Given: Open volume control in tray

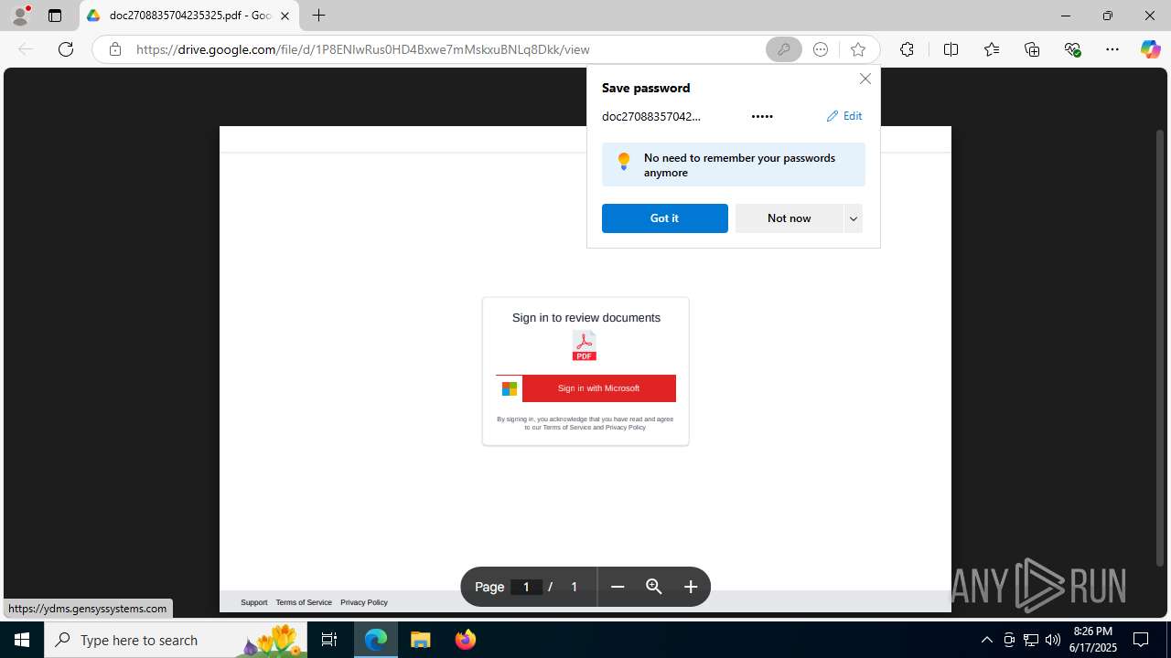Looking at the screenshot, I should coord(1053,640).
